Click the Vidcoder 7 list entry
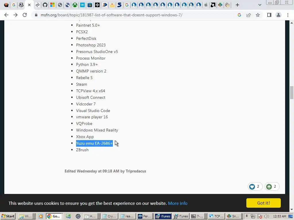The image size is (294, 220). click(86, 104)
